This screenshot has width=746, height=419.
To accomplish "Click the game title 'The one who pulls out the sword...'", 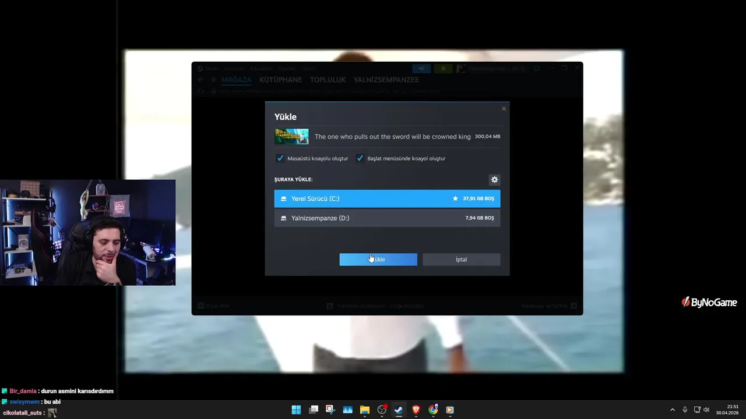I will [x=392, y=137].
